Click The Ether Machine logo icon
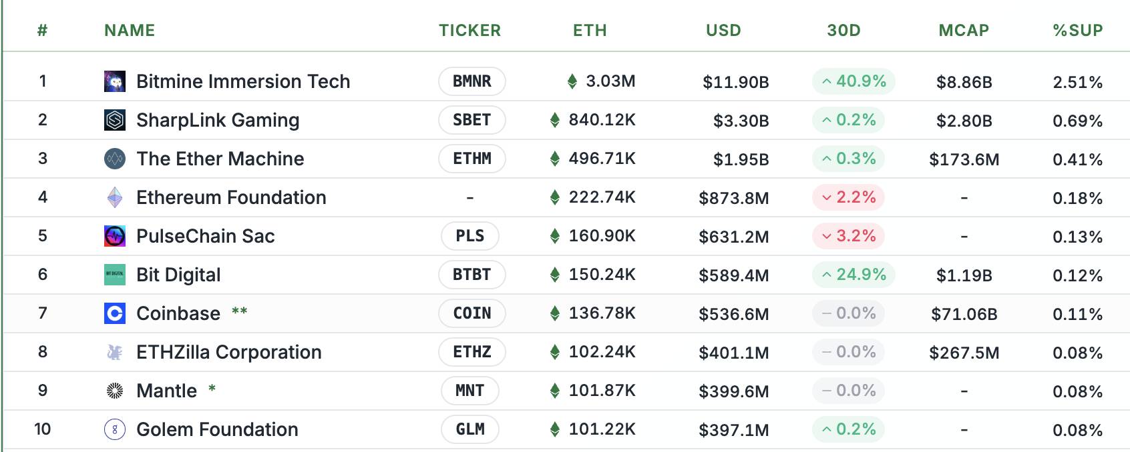The height and width of the screenshot is (452, 1130). pyautogui.click(x=115, y=159)
